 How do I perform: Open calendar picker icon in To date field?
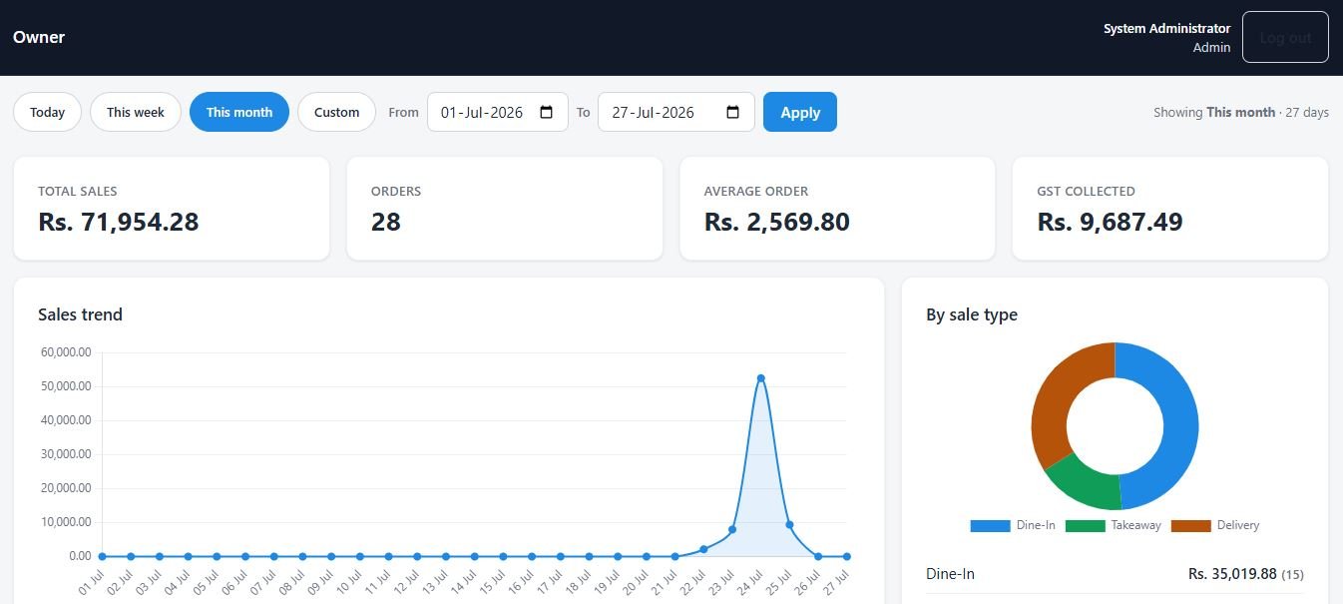(x=732, y=112)
